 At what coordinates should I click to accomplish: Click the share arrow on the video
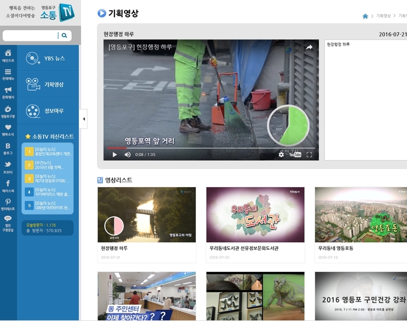click(309, 48)
